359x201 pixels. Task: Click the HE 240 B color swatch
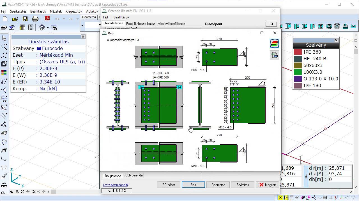pyautogui.click(x=298, y=59)
